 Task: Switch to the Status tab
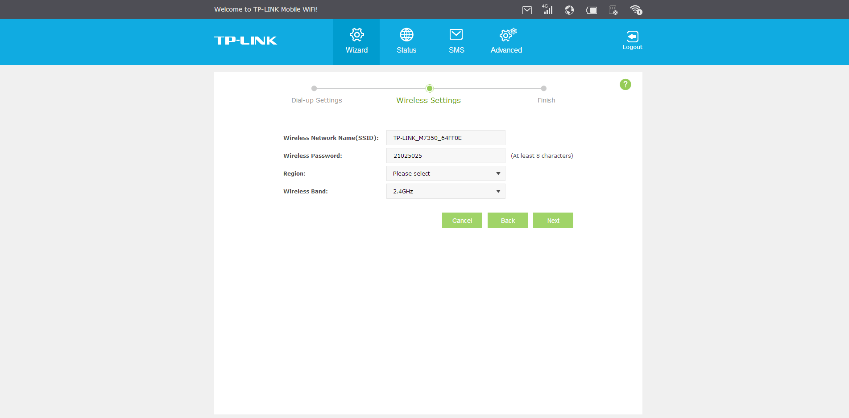pyautogui.click(x=406, y=41)
